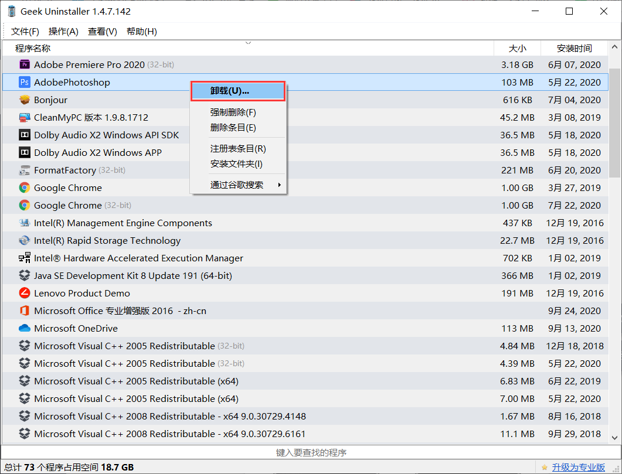Select Java SE Development Kit 8 Update 191 entry
622x474 pixels.
tap(133, 275)
